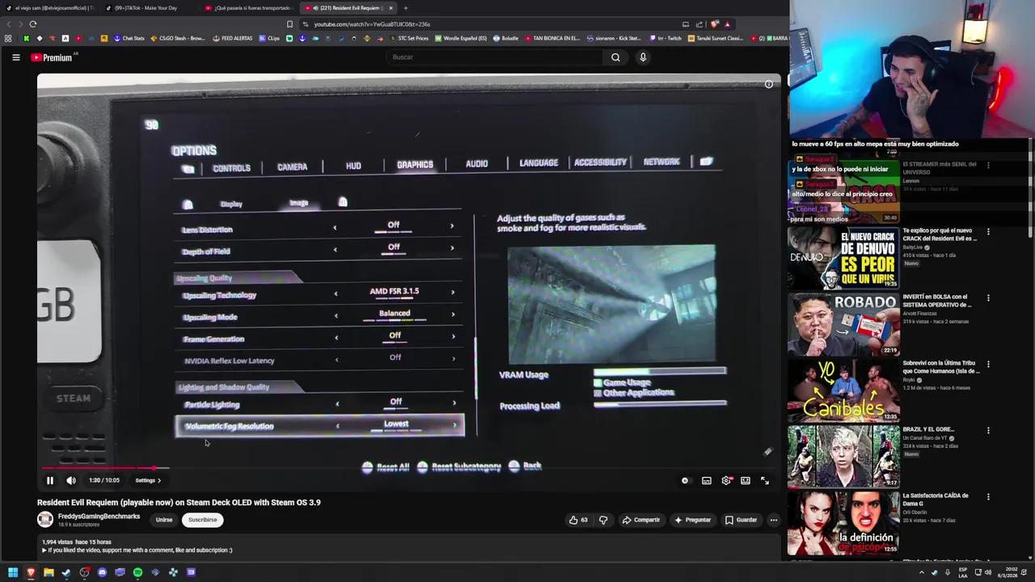Image resolution: width=1035 pixels, height=582 pixels.
Task: Open the browser apps grid icon
Action: click(8, 38)
